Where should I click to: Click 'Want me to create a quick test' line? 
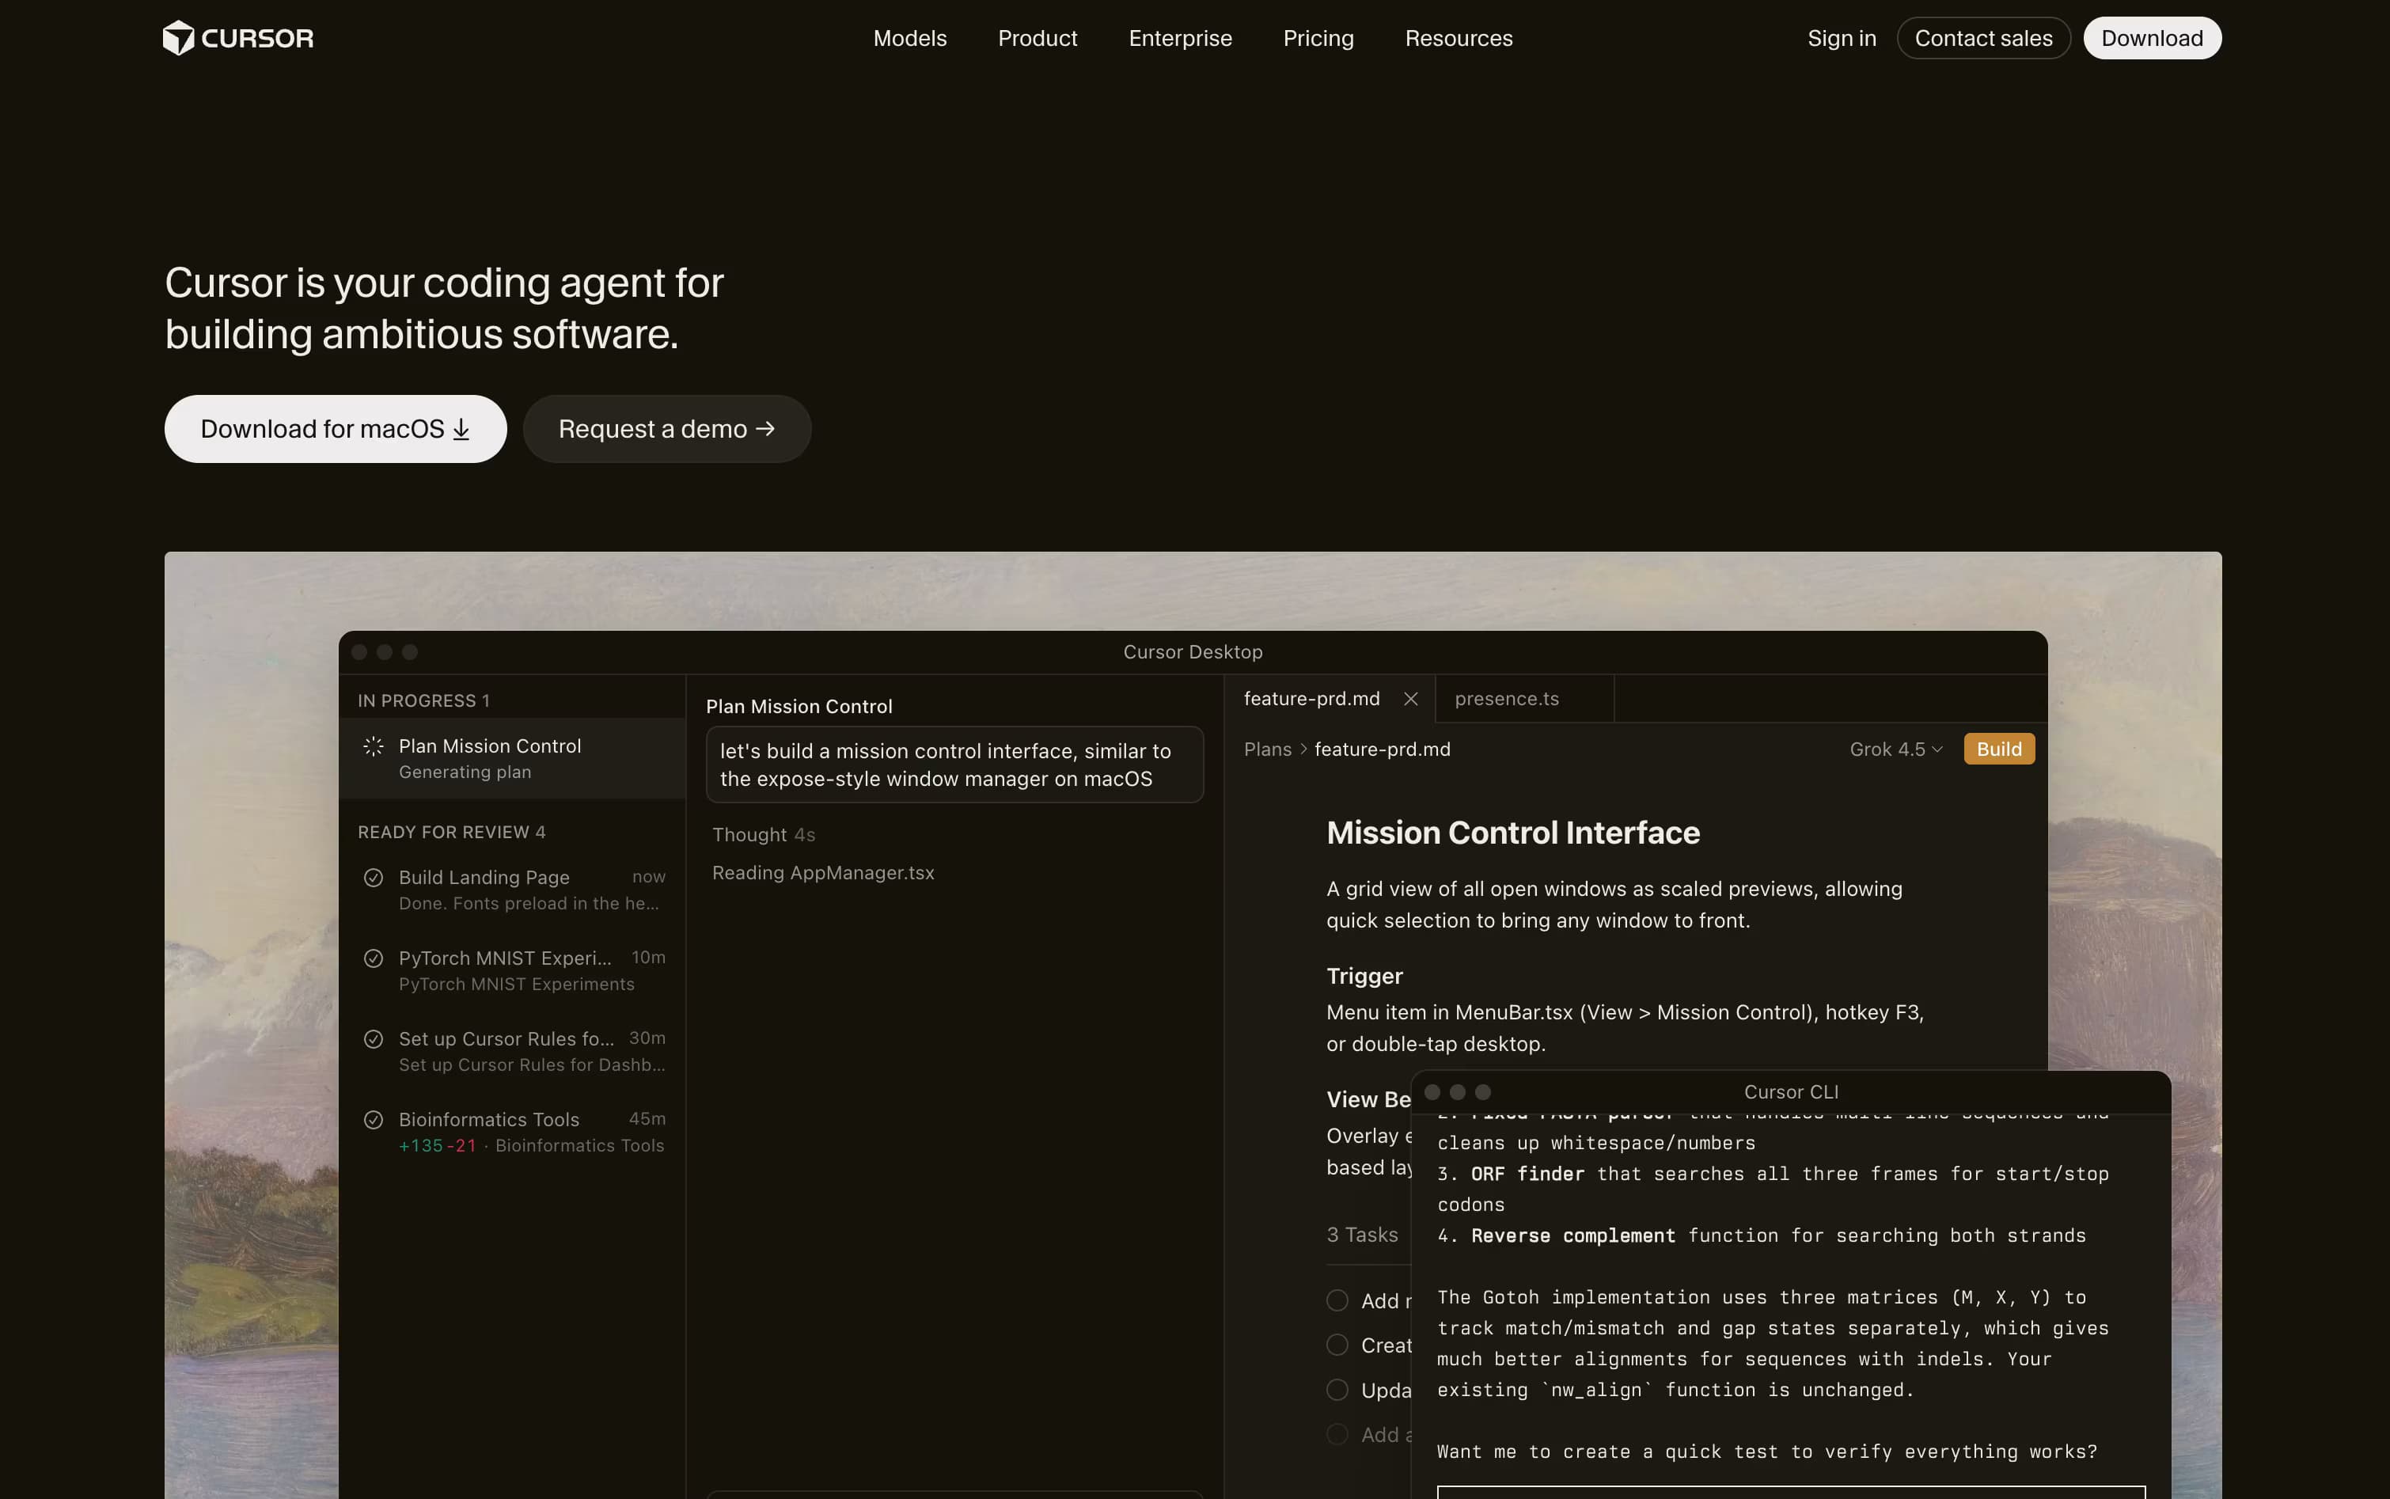1766,1452
